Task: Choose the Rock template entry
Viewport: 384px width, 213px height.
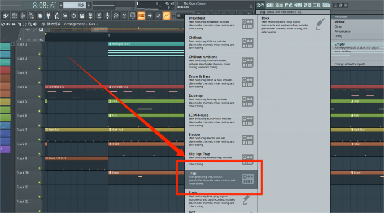Action: [294, 24]
